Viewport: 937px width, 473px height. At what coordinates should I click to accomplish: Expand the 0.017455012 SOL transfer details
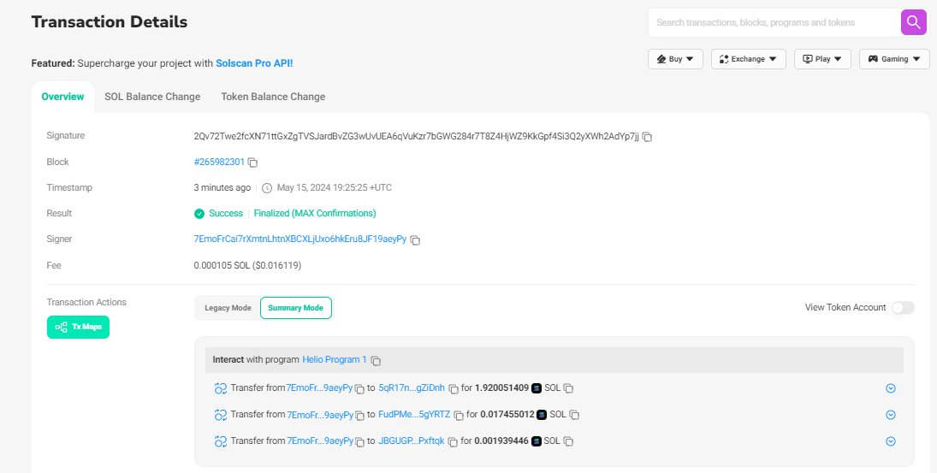click(x=891, y=415)
